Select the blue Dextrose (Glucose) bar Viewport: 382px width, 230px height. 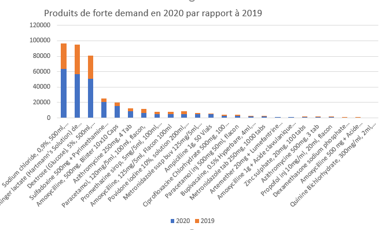(x=90, y=98)
